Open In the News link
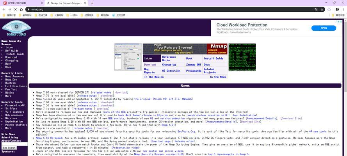Screen dimensions: 347x156 point(218,77)
